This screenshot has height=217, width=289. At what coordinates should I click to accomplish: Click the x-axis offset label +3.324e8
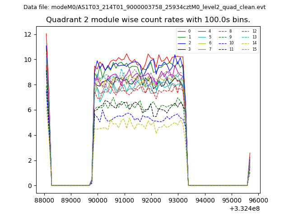coord(244,208)
